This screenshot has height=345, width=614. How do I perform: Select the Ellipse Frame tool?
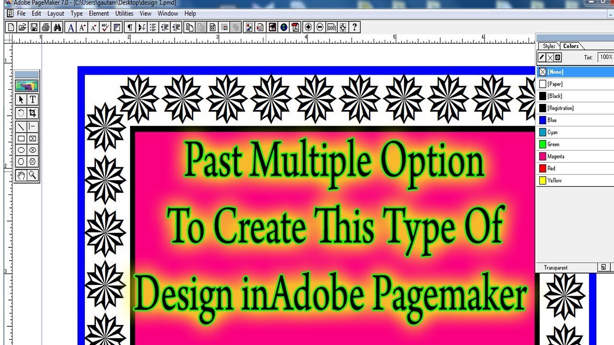[33, 150]
